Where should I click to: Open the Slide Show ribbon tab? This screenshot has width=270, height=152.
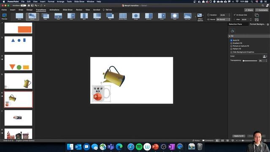pyautogui.click(x=67, y=10)
